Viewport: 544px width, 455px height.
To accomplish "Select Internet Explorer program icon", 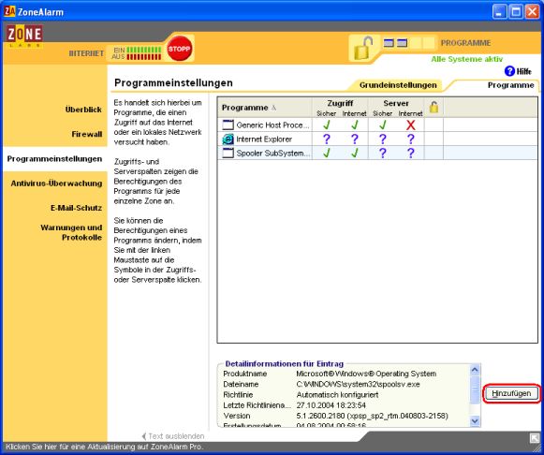I will [228, 139].
